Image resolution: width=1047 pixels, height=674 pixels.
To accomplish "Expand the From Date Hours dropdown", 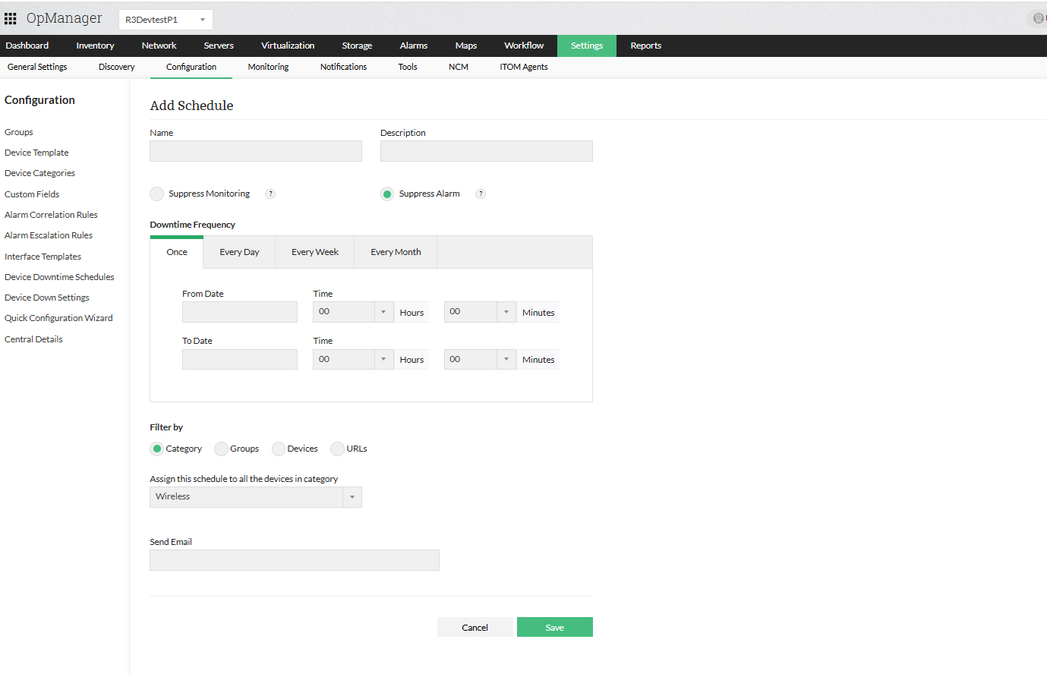I will tap(383, 311).
